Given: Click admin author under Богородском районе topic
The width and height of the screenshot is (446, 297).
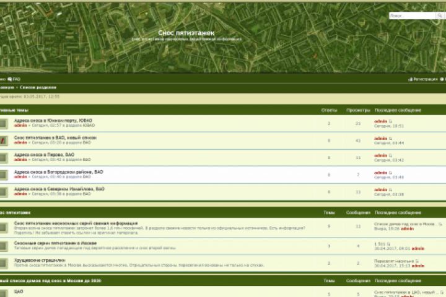Looking at the screenshot, I should [20, 176].
